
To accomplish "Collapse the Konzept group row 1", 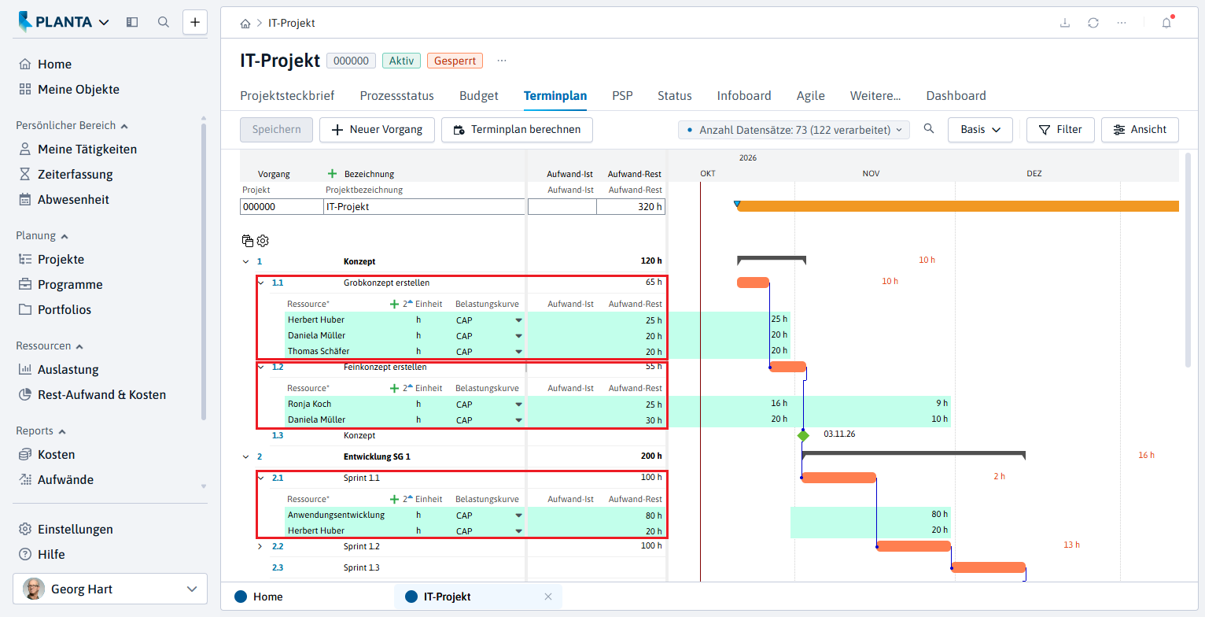I will (246, 261).
